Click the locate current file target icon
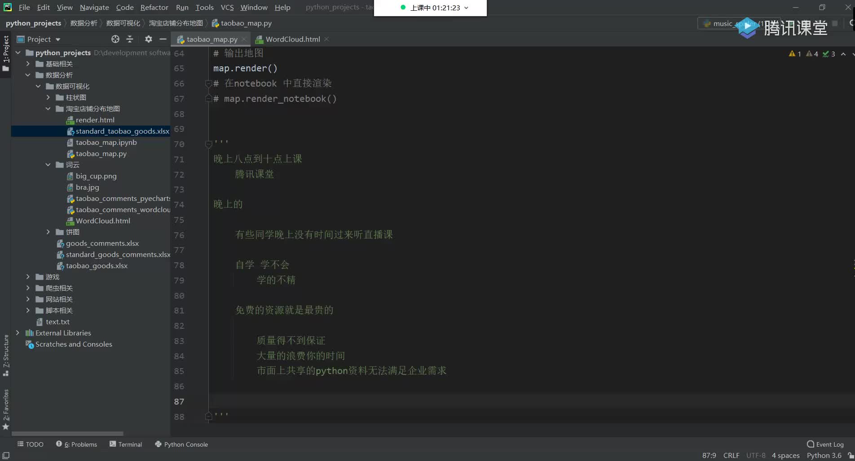The width and height of the screenshot is (855, 461). tap(115, 39)
